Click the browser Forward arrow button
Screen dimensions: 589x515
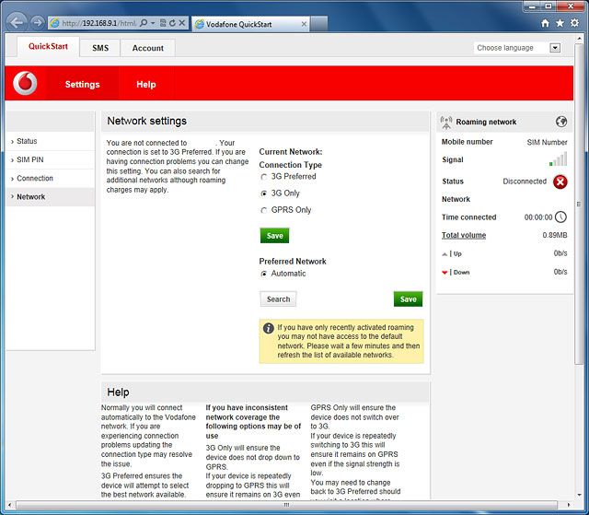37,23
